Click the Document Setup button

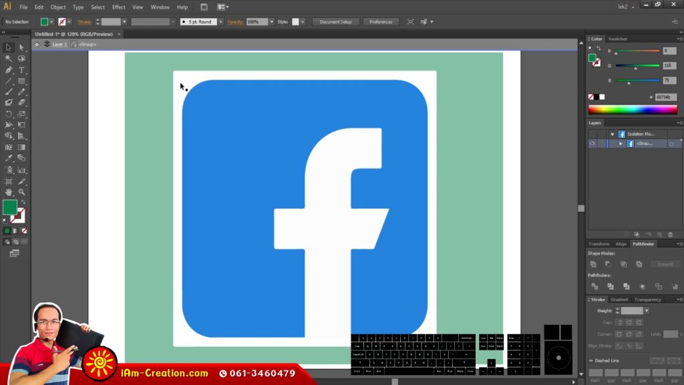pos(335,22)
